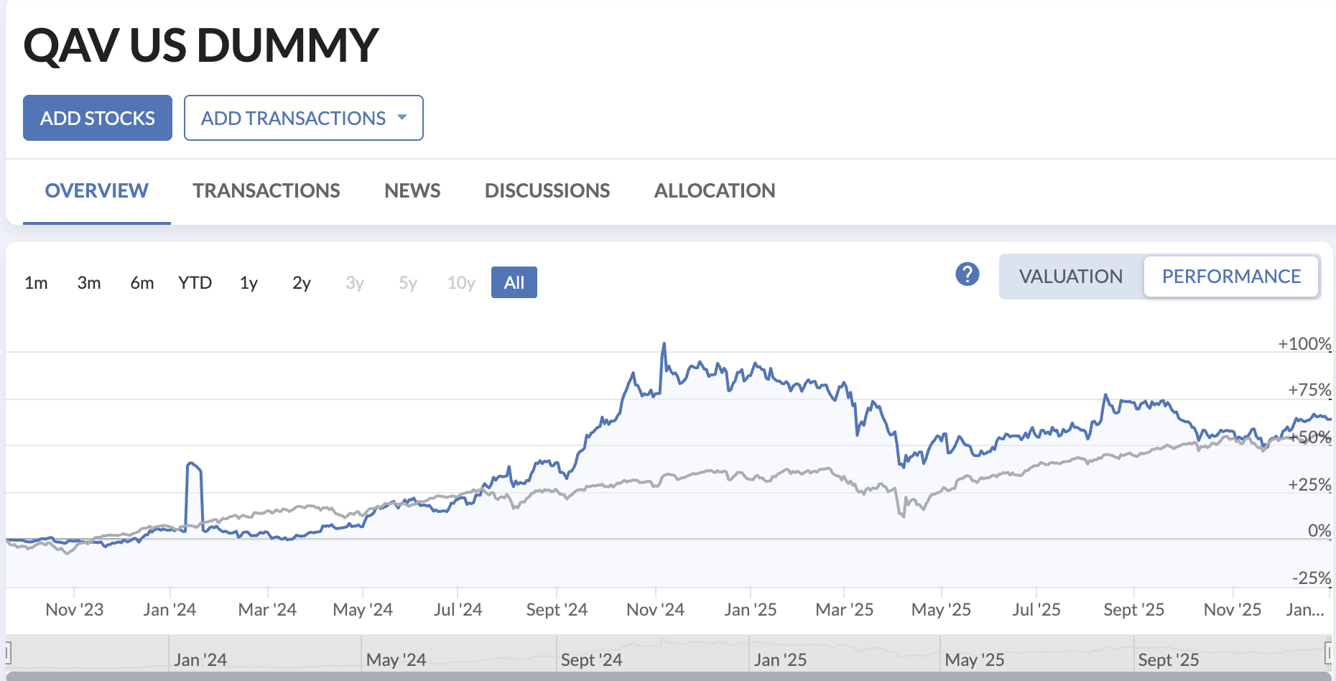Choose the YTD time range

click(x=195, y=282)
